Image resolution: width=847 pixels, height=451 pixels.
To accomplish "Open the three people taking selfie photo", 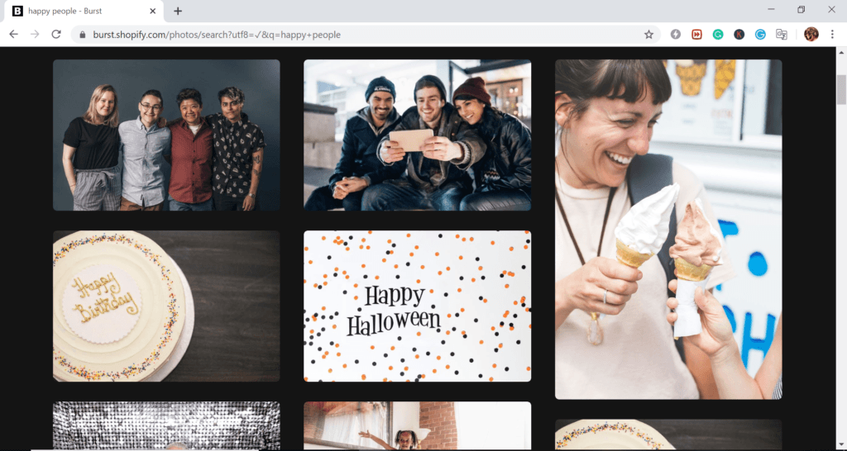I will click(x=417, y=135).
